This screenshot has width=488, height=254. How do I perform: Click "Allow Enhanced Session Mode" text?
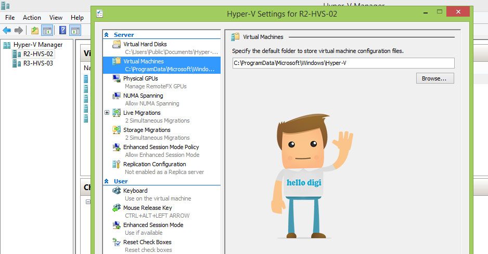pos(162,155)
